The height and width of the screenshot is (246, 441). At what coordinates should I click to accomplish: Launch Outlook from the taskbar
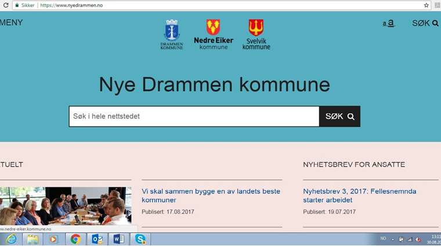[x=97, y=239]
